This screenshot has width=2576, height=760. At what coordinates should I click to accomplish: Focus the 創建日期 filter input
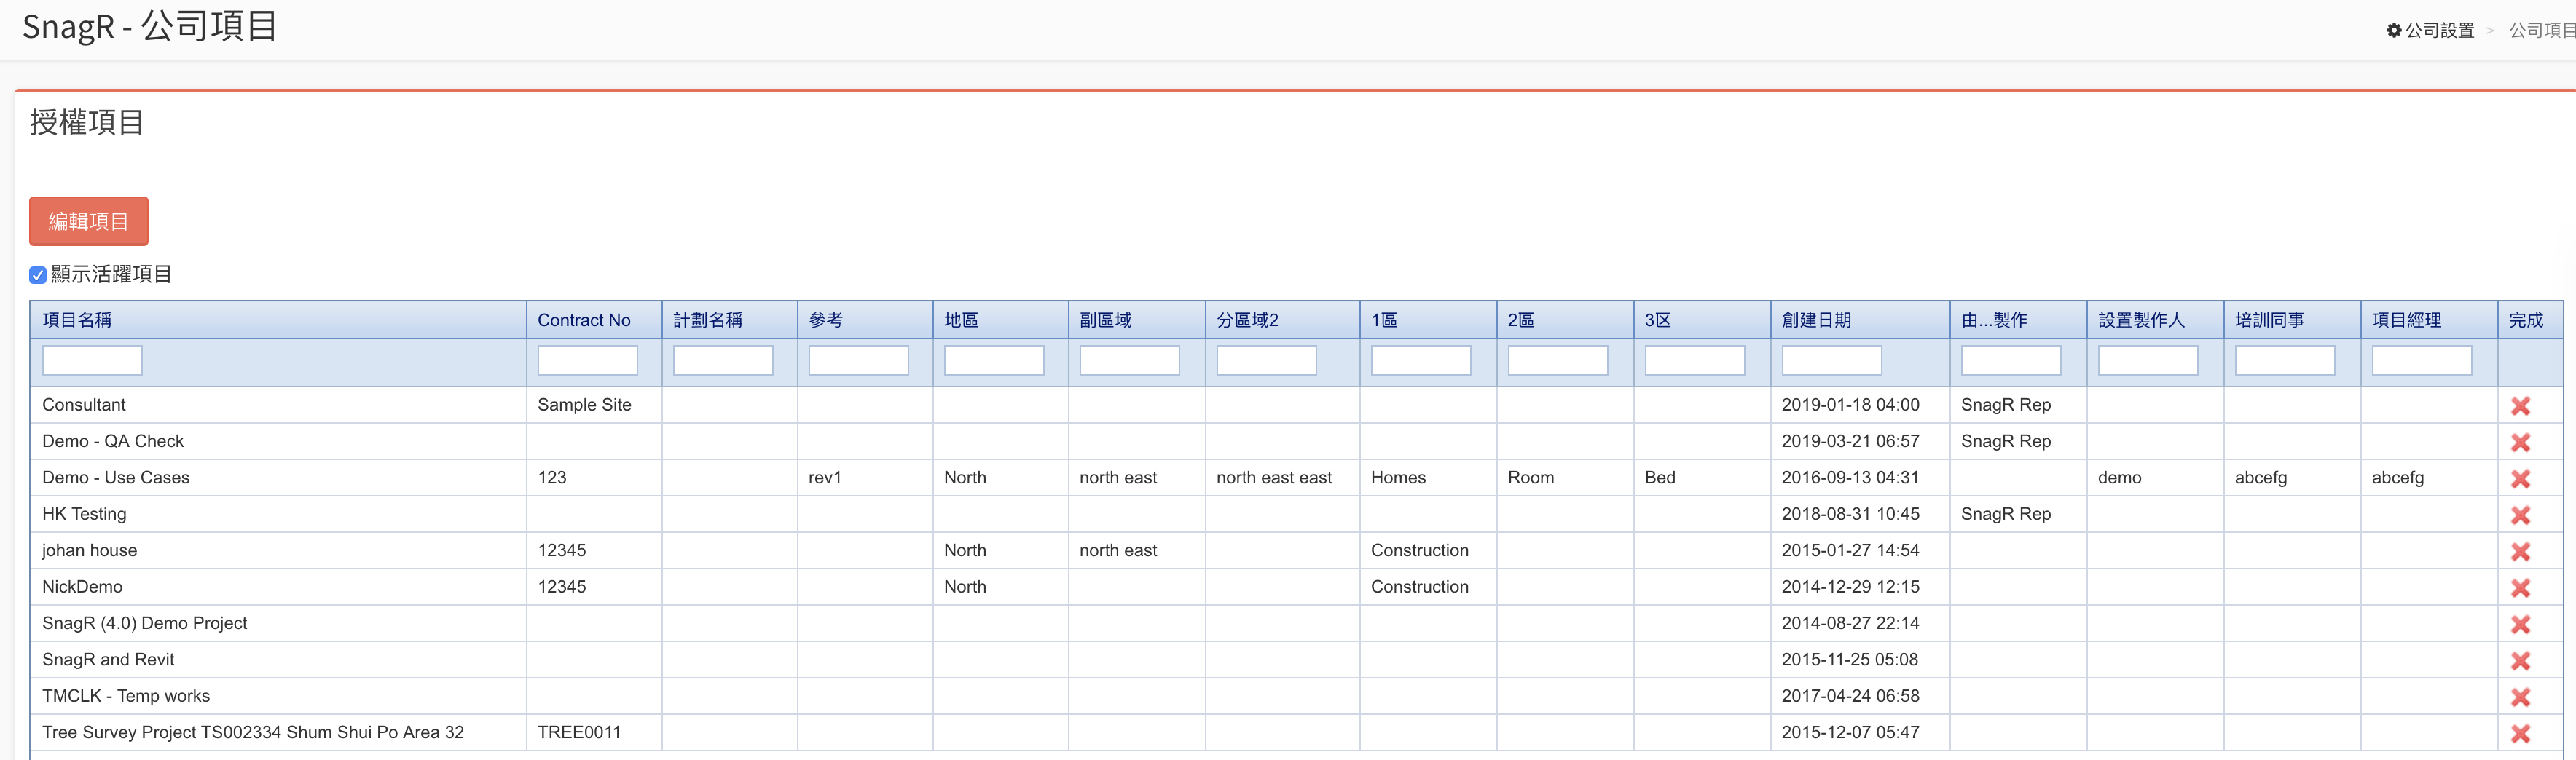[x=1831, y=360]
